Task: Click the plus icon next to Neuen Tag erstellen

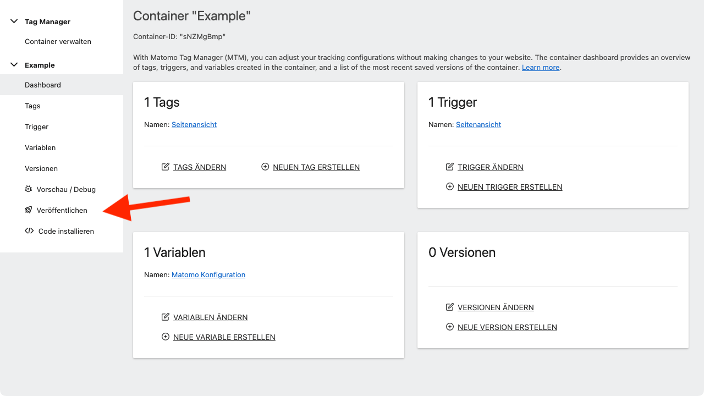Action: point(265,167)
